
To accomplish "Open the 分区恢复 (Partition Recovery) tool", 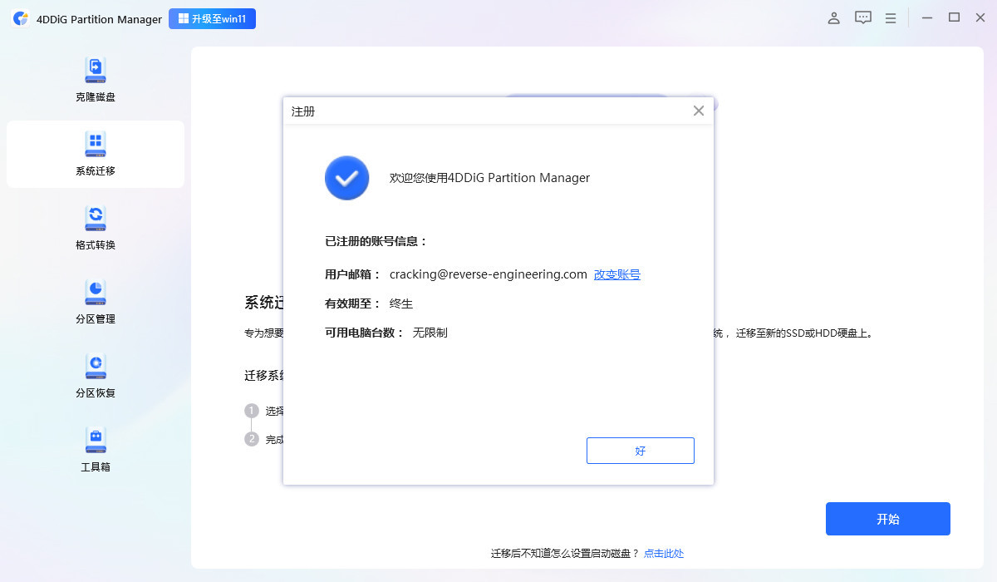I will (95, 374).
